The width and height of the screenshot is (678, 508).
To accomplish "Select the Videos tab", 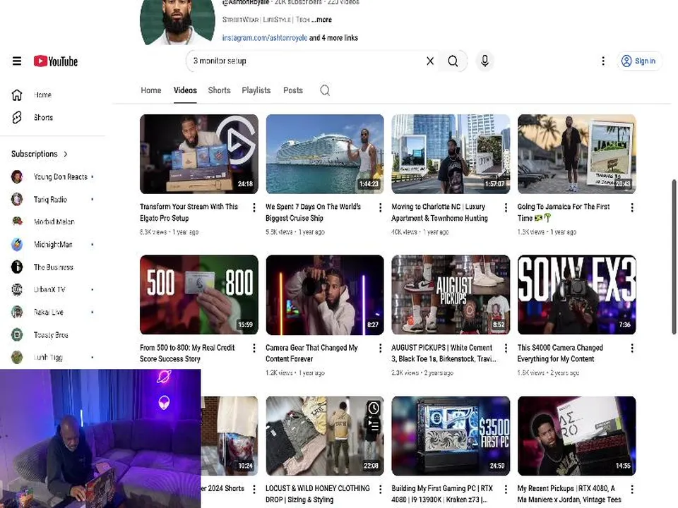I will point(185,90).
